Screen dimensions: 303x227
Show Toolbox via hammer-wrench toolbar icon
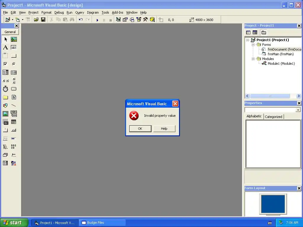[x=146, y=20]
